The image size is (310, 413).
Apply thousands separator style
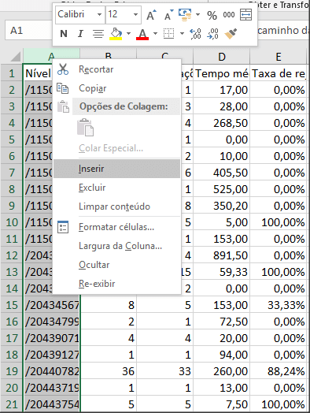click(x=229, y=15)
